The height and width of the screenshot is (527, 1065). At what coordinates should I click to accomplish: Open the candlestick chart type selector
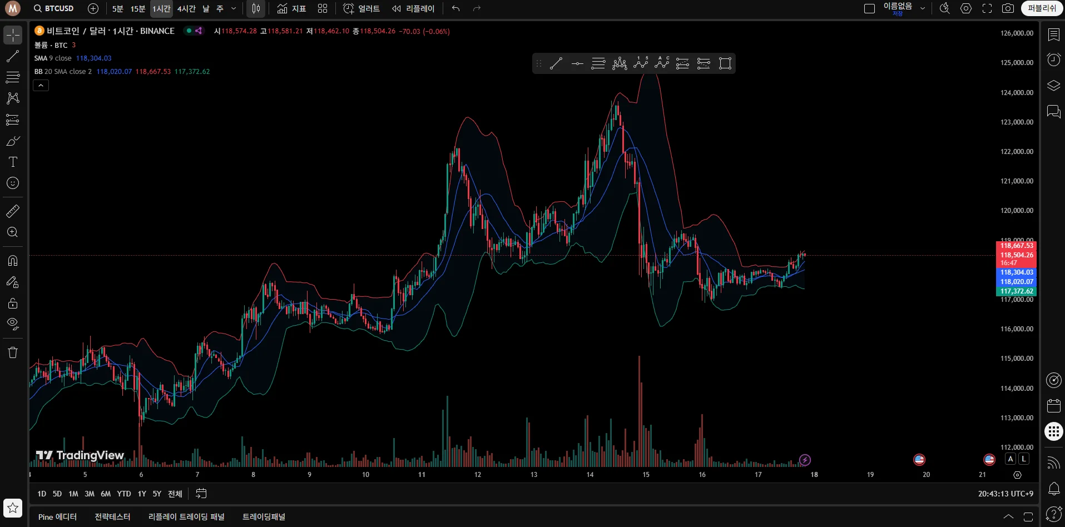coord(256,8)
